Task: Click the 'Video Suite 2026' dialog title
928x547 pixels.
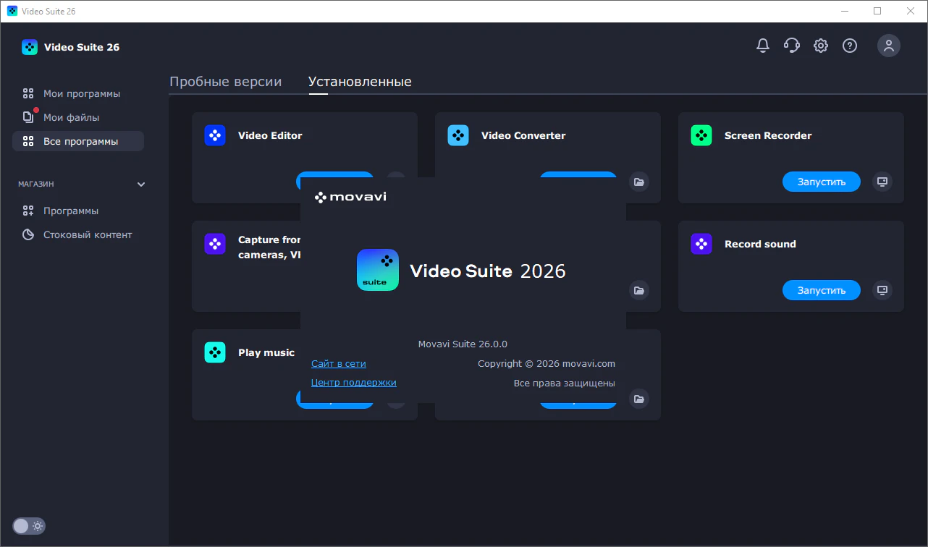Action: tap(488, 271)
